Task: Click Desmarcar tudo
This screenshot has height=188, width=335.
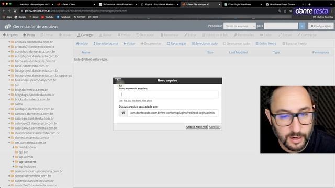Action: [236, 44]
